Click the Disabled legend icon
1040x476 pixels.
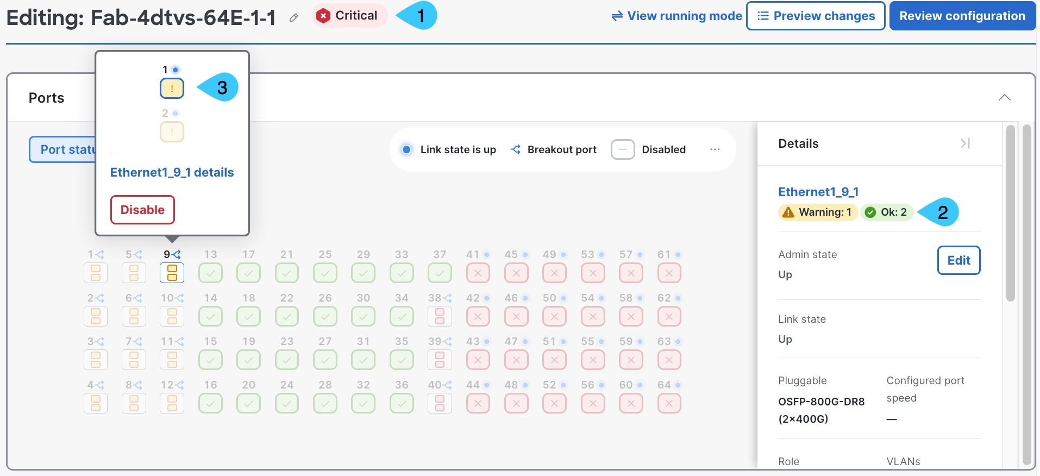pyautogui.click(x=623, y=149)
